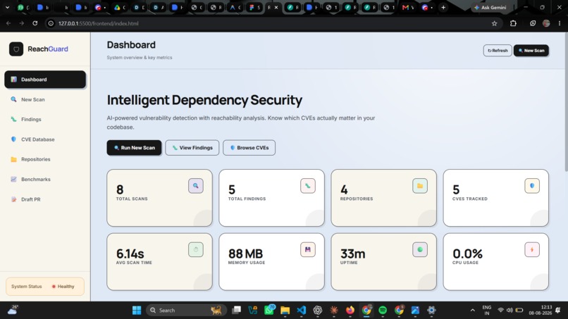Open Task View from taskbar
Screen dimensions: 568x319
(237, 311)
